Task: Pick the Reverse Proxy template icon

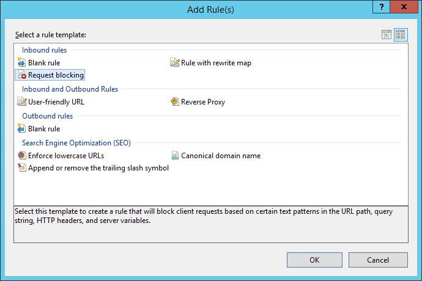Action: (175, 102)
